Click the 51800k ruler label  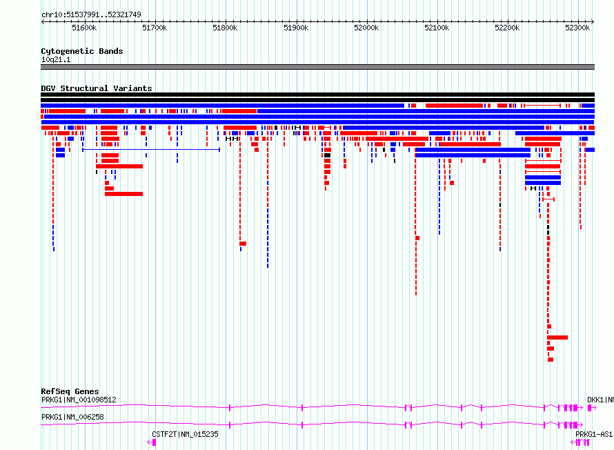(225, 28)
